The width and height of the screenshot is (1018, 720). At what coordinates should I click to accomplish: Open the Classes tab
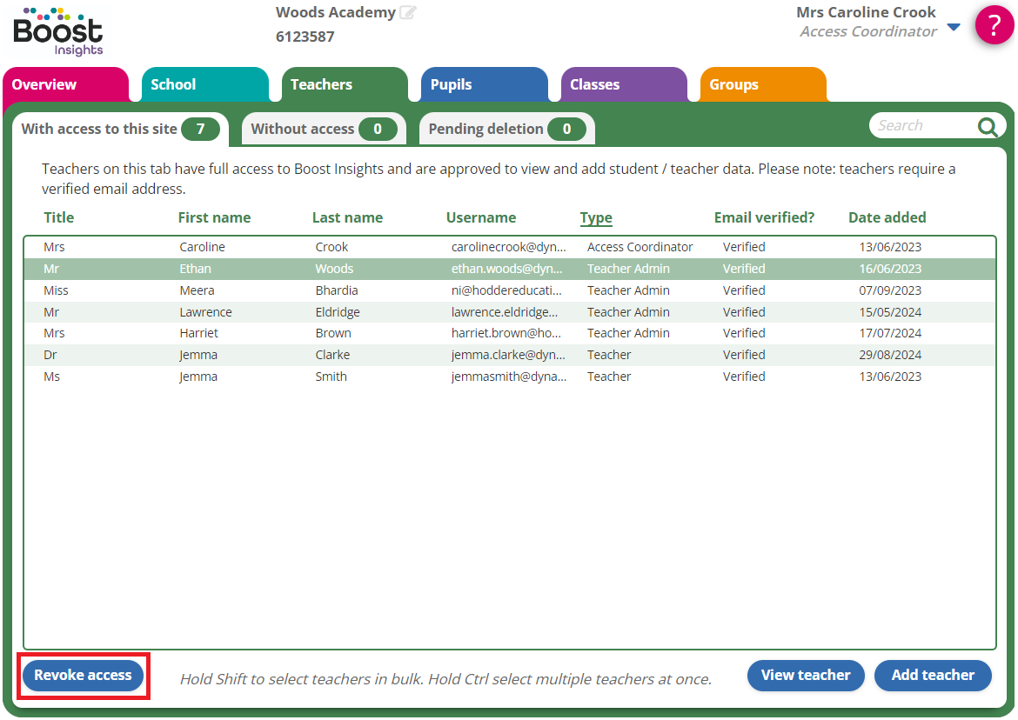tap(594, 85)
